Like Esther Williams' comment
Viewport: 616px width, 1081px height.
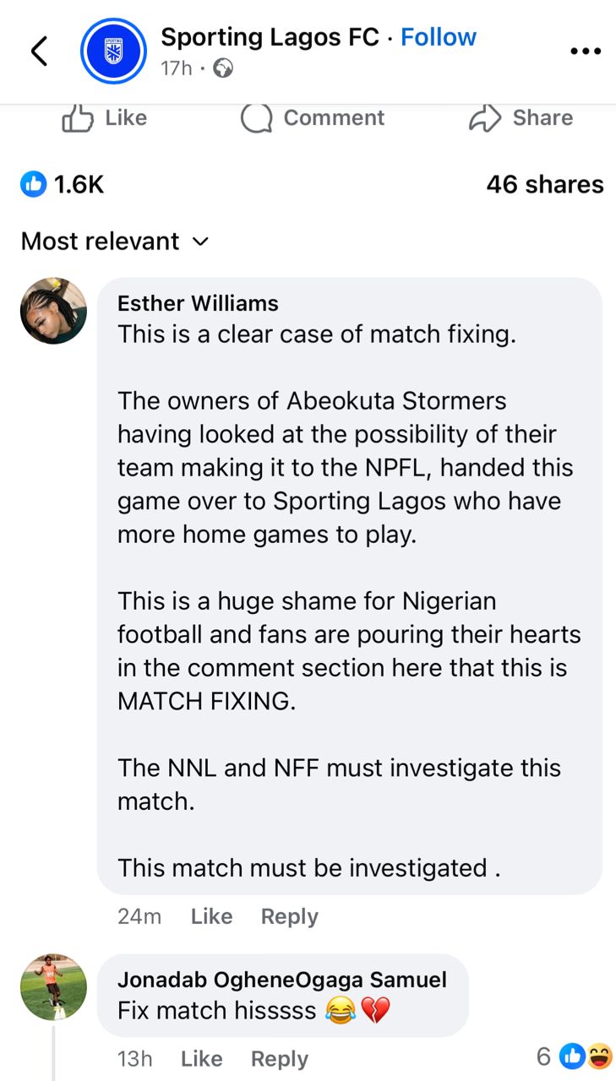(x=211, y=916)
